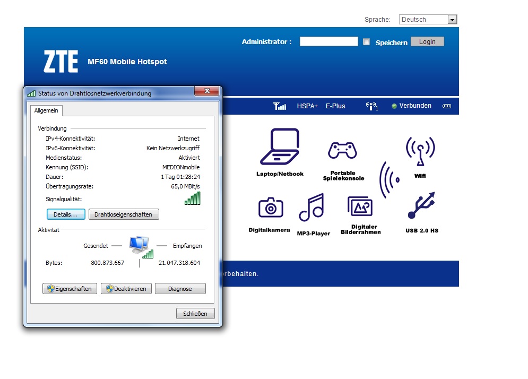Open the Sprache language dropdown

click(428, 20)
